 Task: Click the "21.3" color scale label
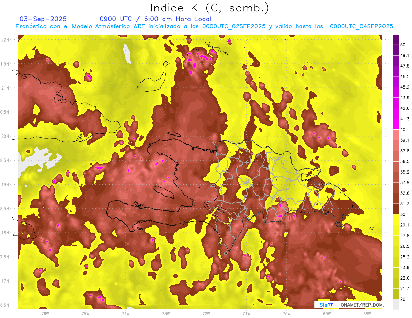[404, 289]
